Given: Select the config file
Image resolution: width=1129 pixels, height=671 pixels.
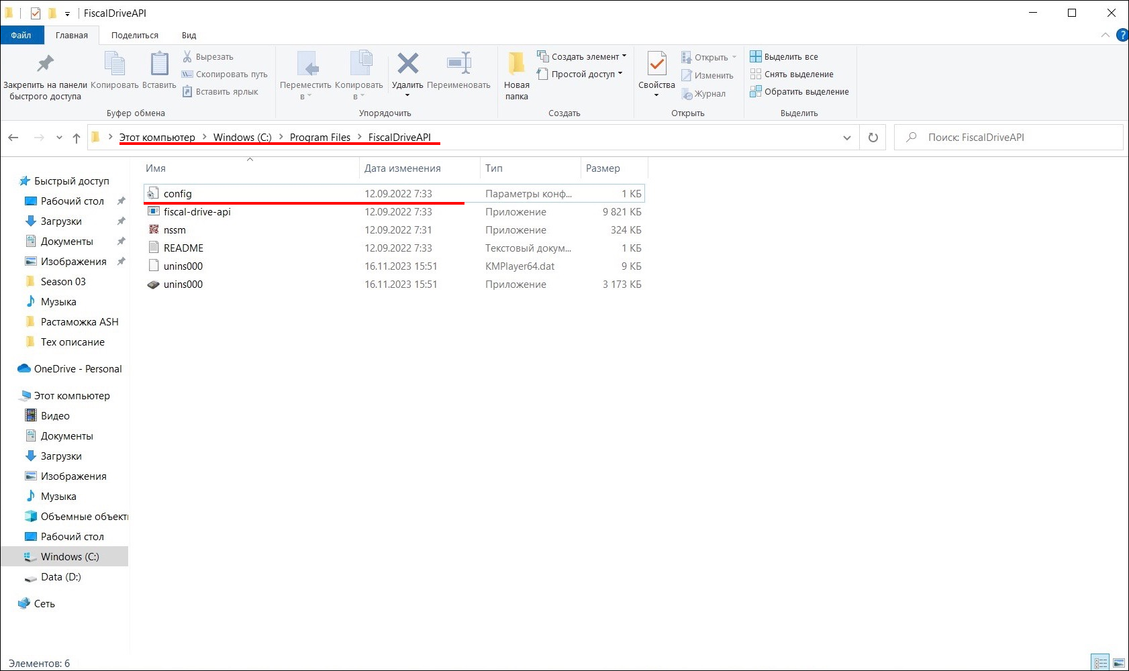Looking at the screenshot, I should click(x=394, y=193).
